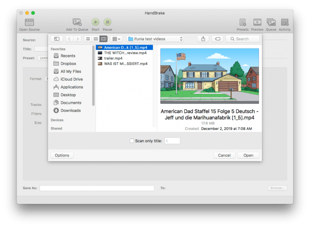
Task: Click the Cancel button
Action: coord(224,155)
